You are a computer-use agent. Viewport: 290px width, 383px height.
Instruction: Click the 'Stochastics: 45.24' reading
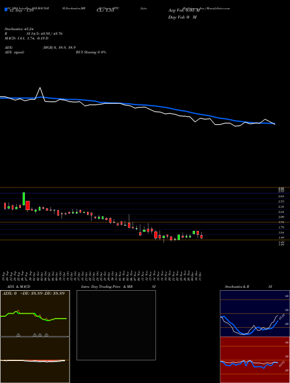tap(19, 29)
